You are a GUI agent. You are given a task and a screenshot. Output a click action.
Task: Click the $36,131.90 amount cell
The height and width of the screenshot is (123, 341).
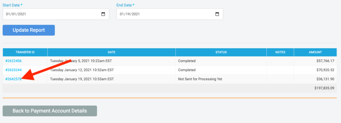pyautogui.click(x=315, y=79)
